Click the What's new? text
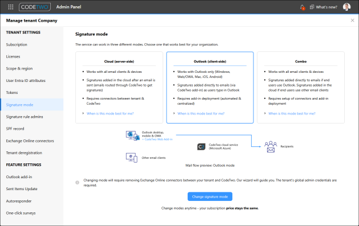Viewport: 359px width, 226px height. (326, 7)
